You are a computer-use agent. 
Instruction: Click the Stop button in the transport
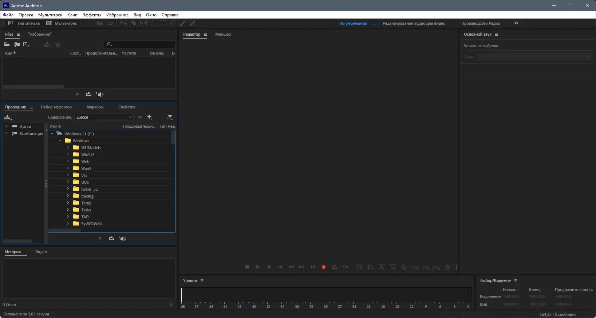click(247, 267)
